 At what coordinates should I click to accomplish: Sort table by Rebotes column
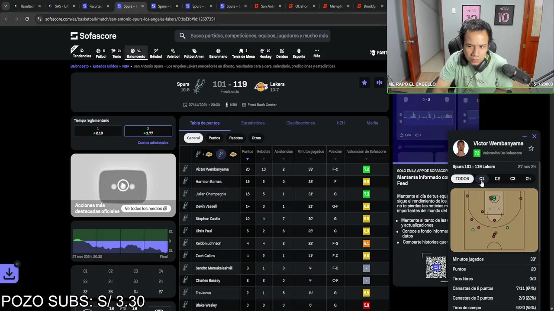[x=263, y=155]
